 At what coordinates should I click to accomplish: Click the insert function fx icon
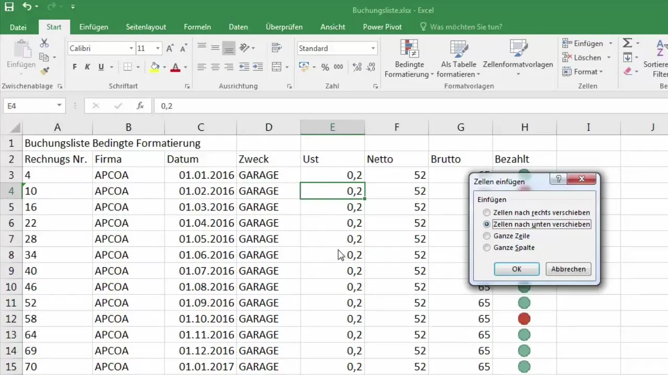coord(140,106)
